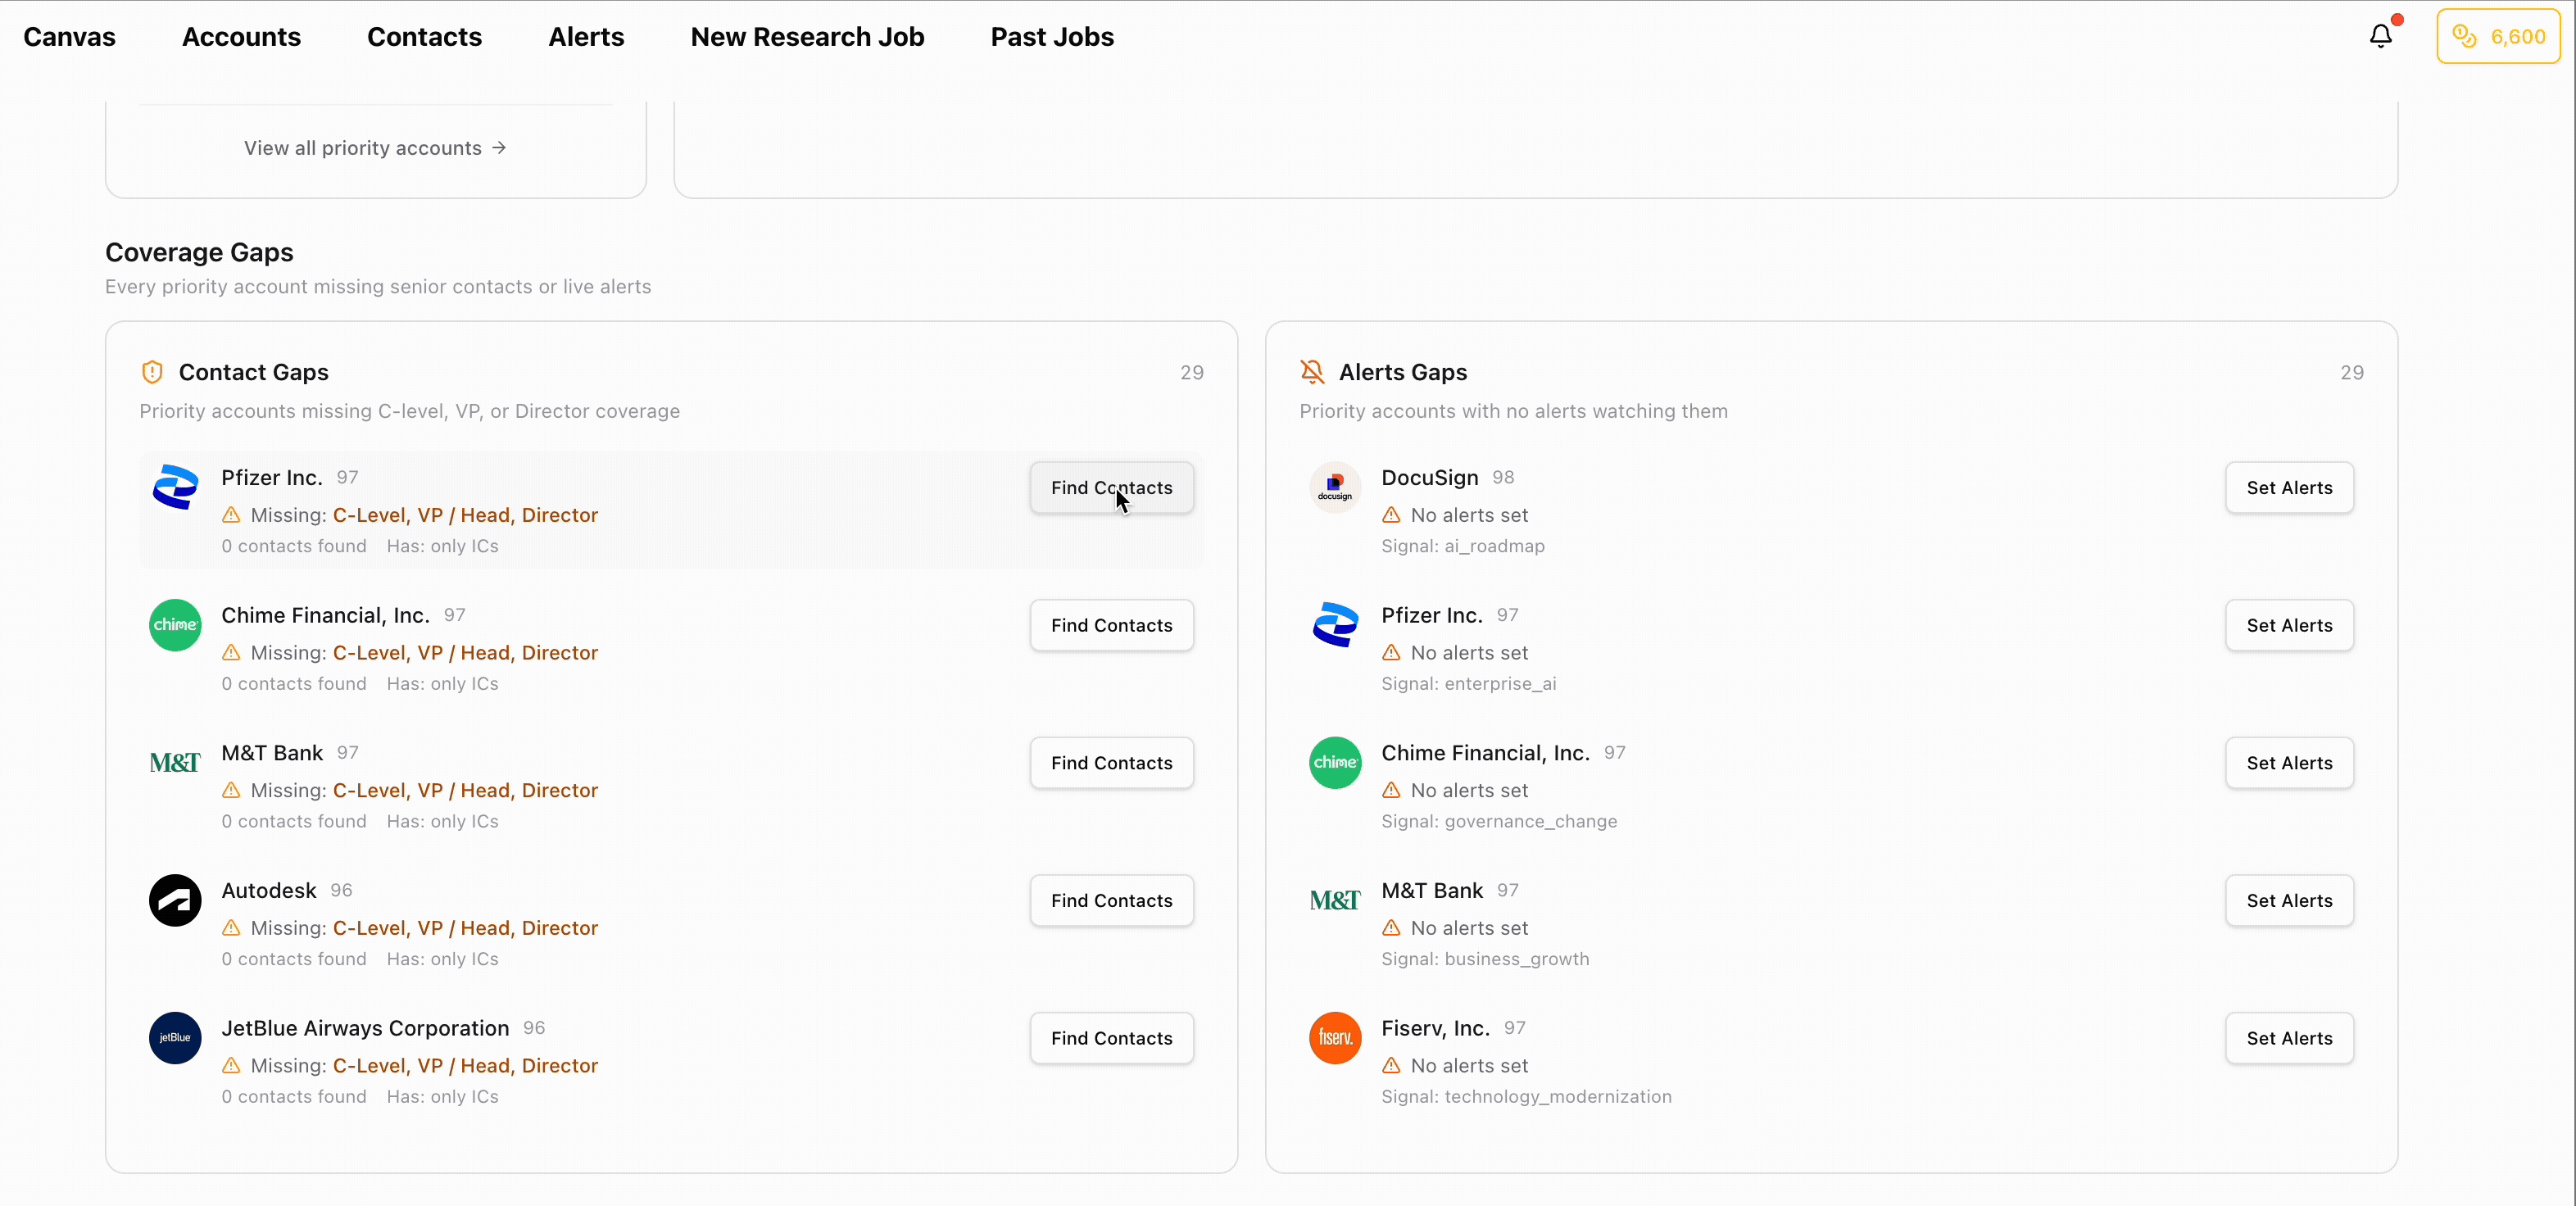Select JetBlue Airways Corporation name

point(365,1028)
